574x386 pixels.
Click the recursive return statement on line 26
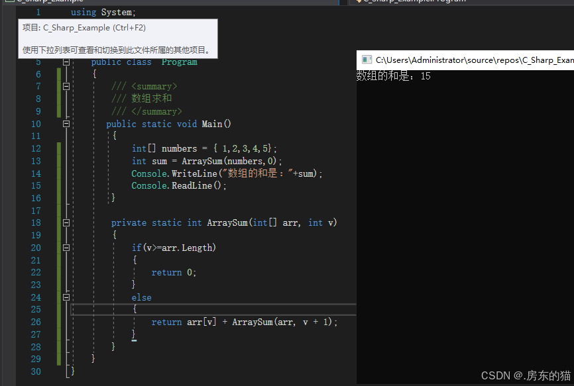click(245, 322)
